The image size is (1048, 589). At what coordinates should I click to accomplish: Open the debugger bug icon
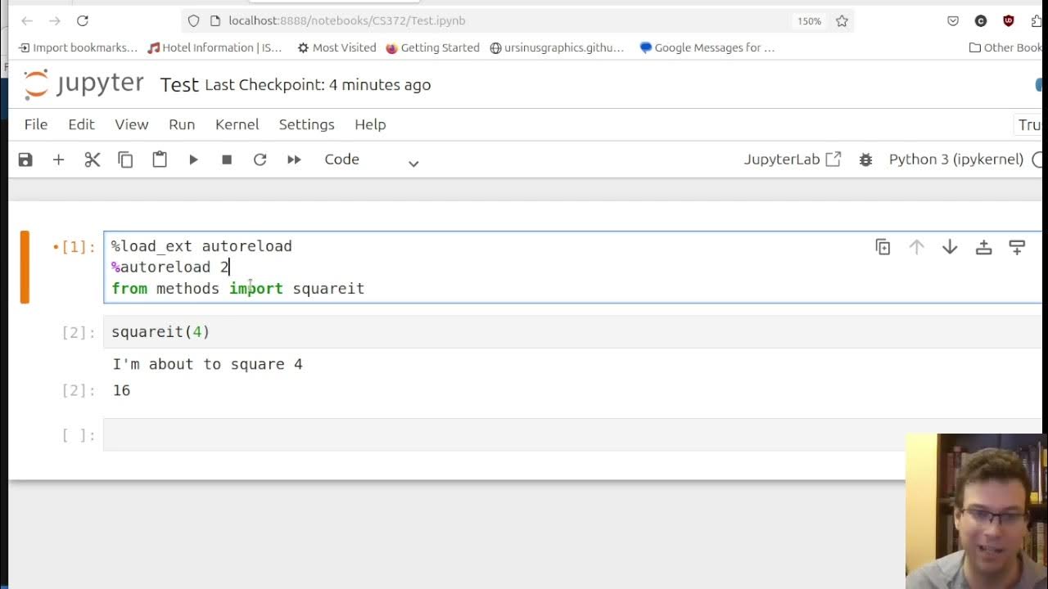click(x=865, y=160)
